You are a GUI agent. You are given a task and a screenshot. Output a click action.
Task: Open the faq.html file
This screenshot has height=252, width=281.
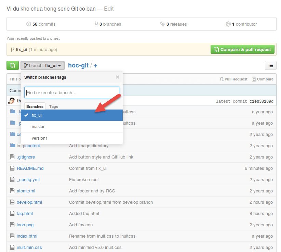click(25, 214)
